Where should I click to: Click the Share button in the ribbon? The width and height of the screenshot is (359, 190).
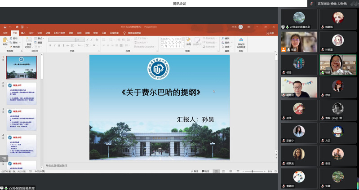(x=270, y=33)
